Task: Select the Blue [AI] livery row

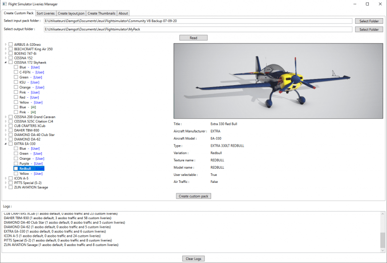Action: [x=28, y=107]
